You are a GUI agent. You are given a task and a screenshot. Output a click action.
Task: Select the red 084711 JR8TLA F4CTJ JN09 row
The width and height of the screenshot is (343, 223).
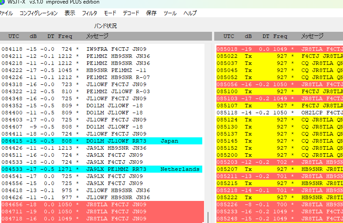(x=103, y=212)
